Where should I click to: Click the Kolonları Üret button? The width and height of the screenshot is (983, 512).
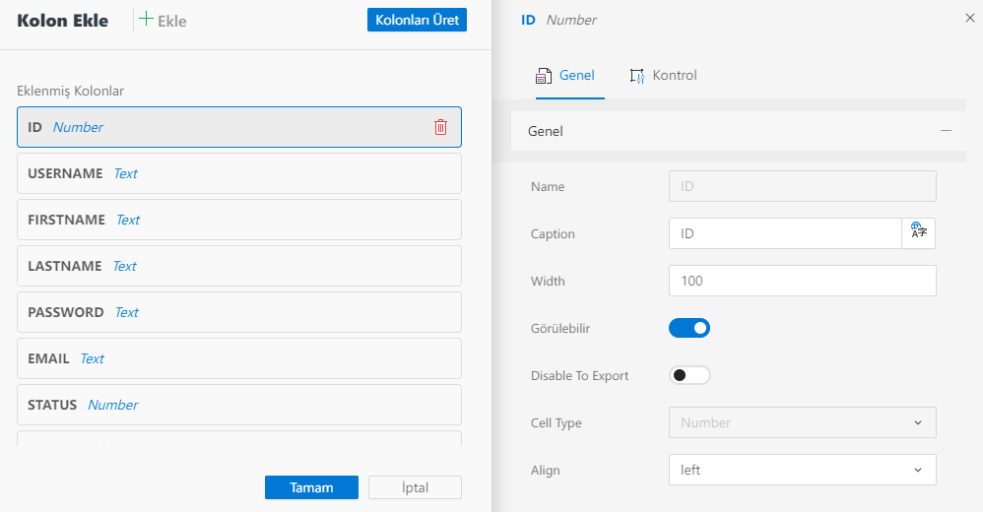(417, 20)
